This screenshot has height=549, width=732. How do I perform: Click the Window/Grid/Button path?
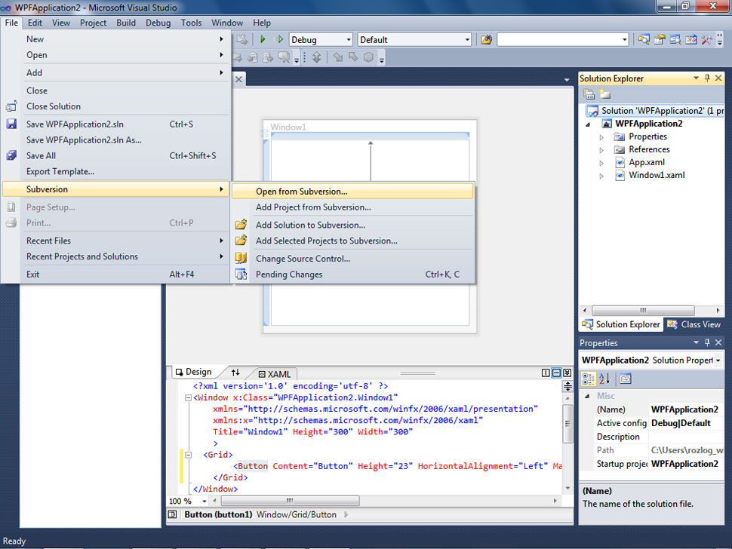(297, 514)
